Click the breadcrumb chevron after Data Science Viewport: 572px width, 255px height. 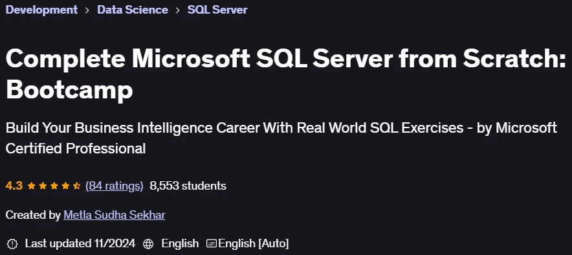click(x=178, y=10)
